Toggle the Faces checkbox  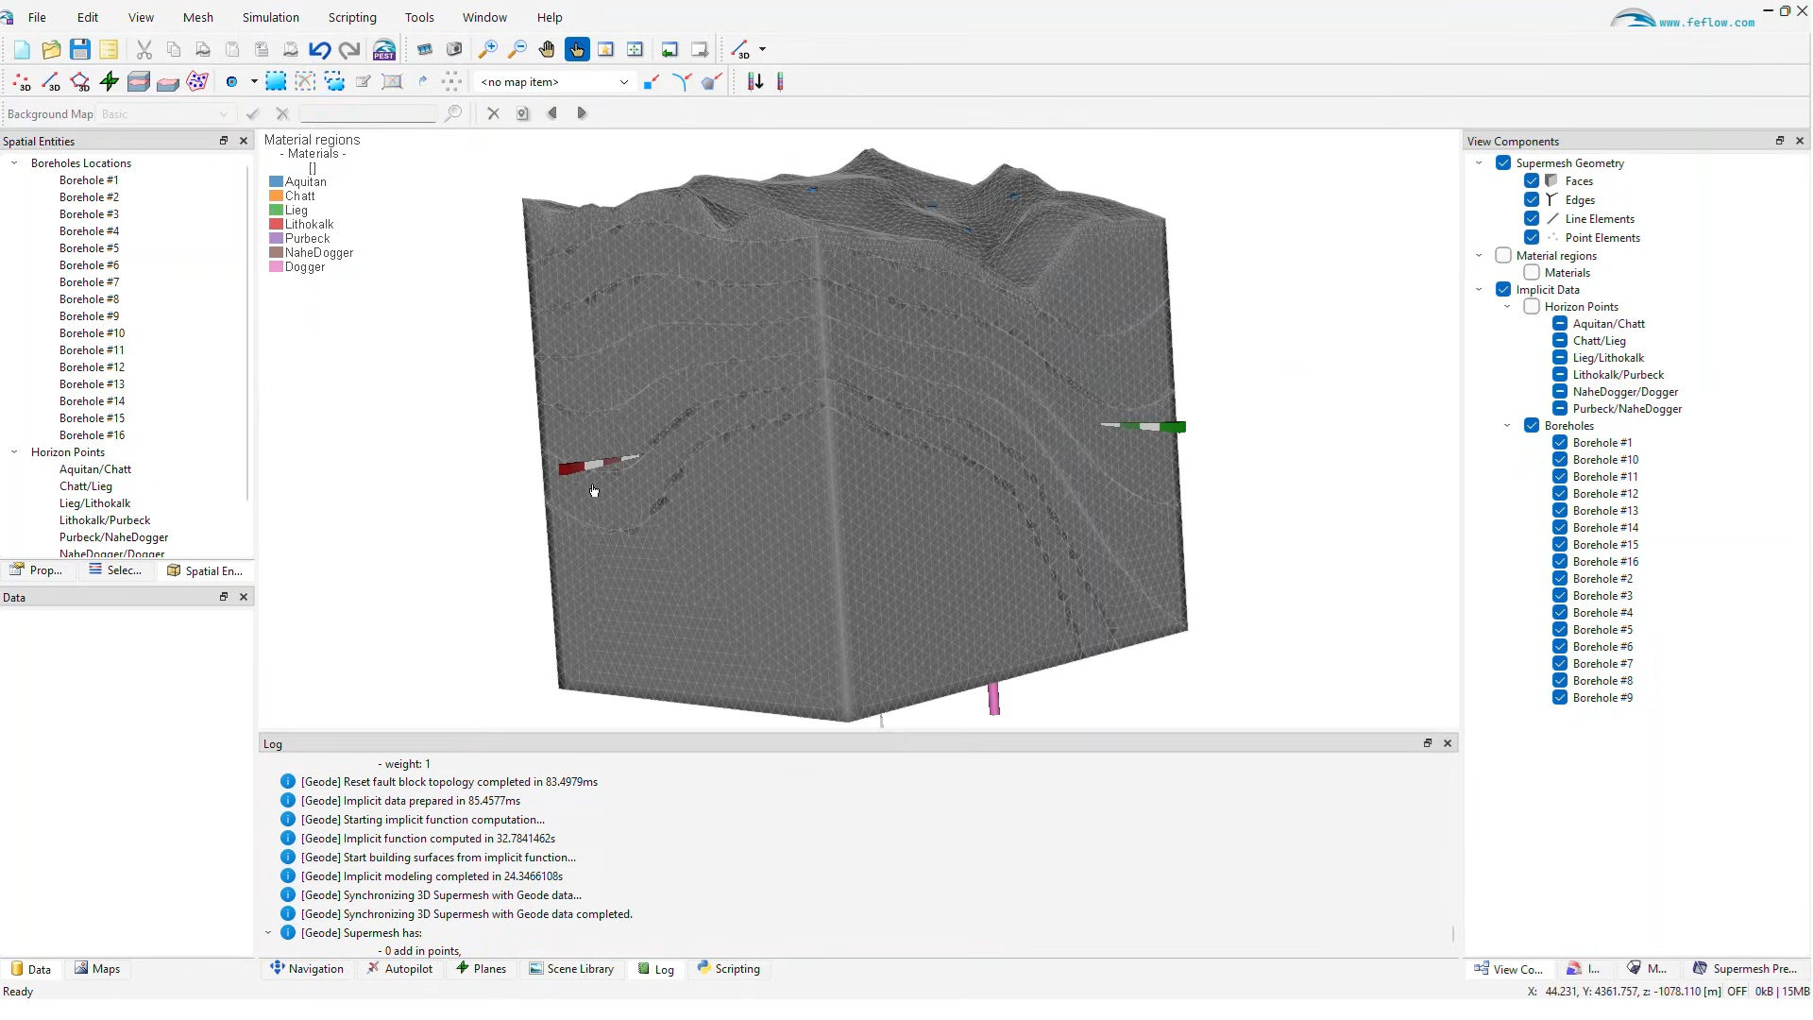coord(1532,181)
